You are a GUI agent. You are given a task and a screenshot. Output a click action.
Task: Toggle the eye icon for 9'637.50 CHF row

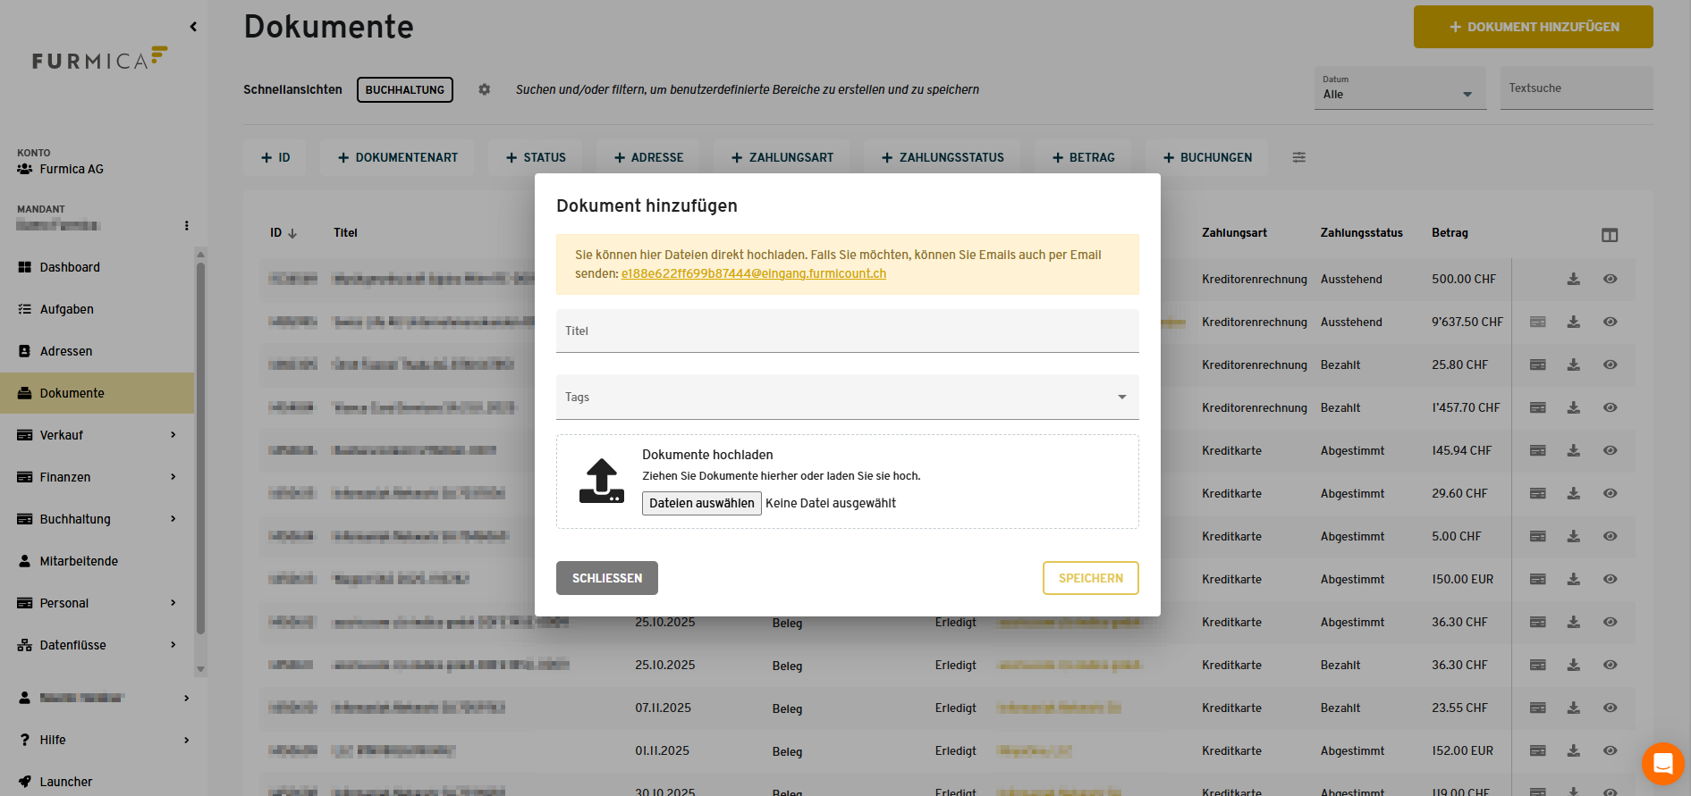click(1610, 322)
